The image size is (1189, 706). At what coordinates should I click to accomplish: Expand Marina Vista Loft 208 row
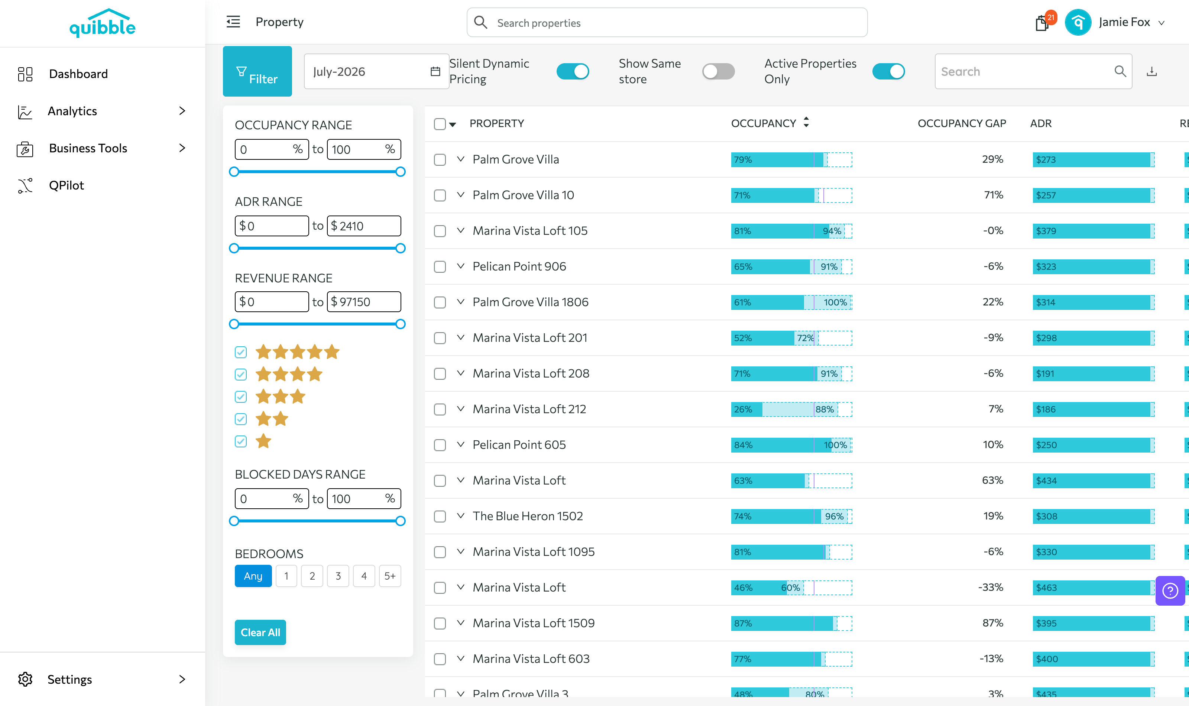pos(460,373)
